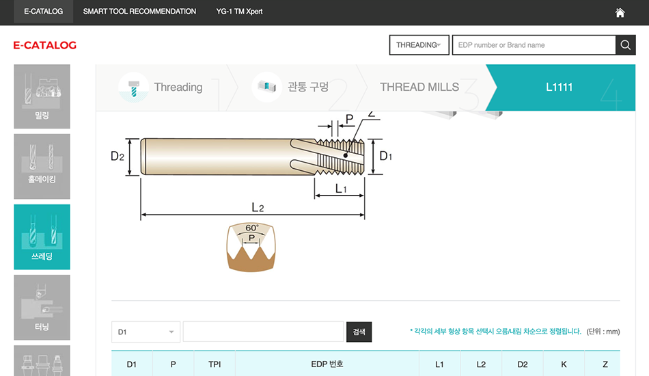649x376 pixels.
Task: Select the 쓰레딩 threading category icon
Action: click(x=42, y=237)
